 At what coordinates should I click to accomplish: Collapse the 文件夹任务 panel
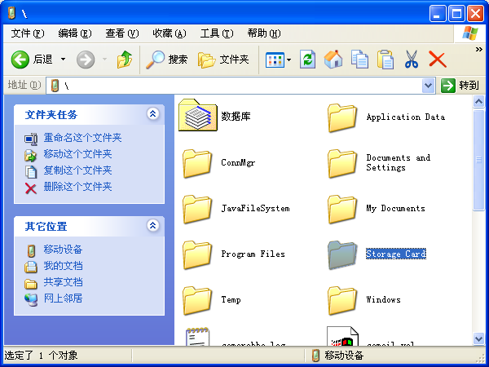[x=153, y=114]
